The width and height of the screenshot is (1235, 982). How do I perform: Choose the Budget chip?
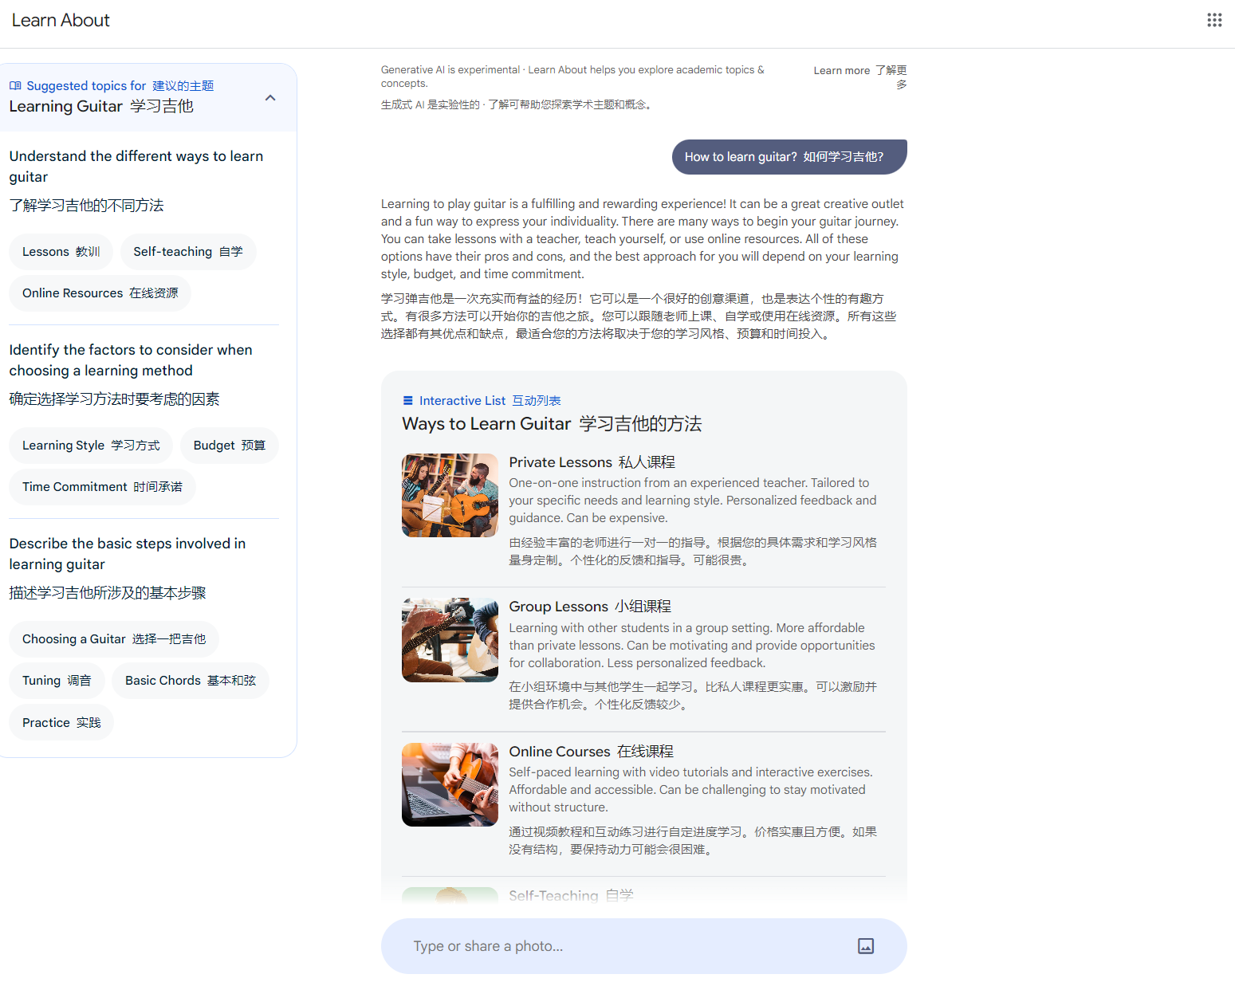[x=230, y=446]
